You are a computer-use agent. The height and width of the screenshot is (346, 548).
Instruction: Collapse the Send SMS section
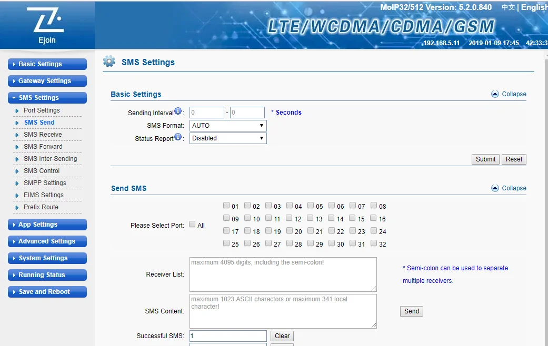(509, 188)
